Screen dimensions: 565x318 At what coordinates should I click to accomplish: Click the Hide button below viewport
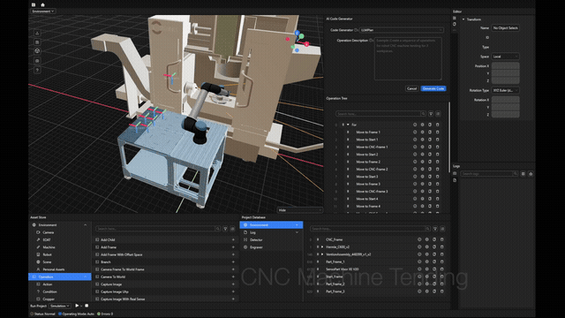[299, 210]
